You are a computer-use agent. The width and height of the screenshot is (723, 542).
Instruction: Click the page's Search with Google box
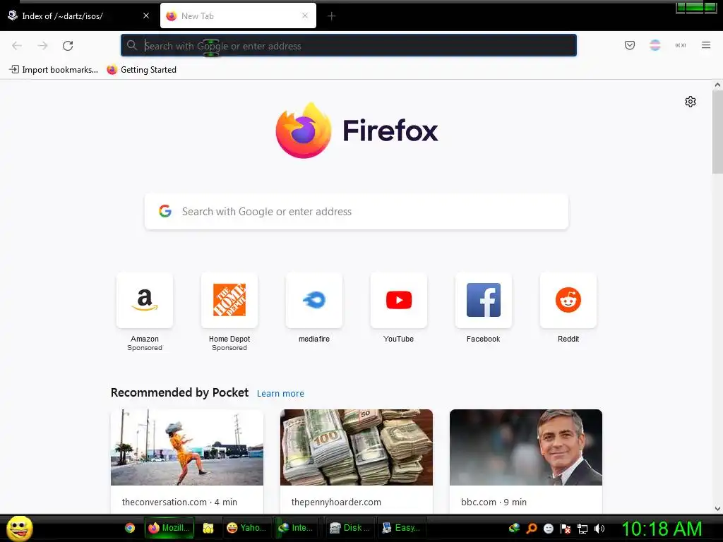coord(357,212)
